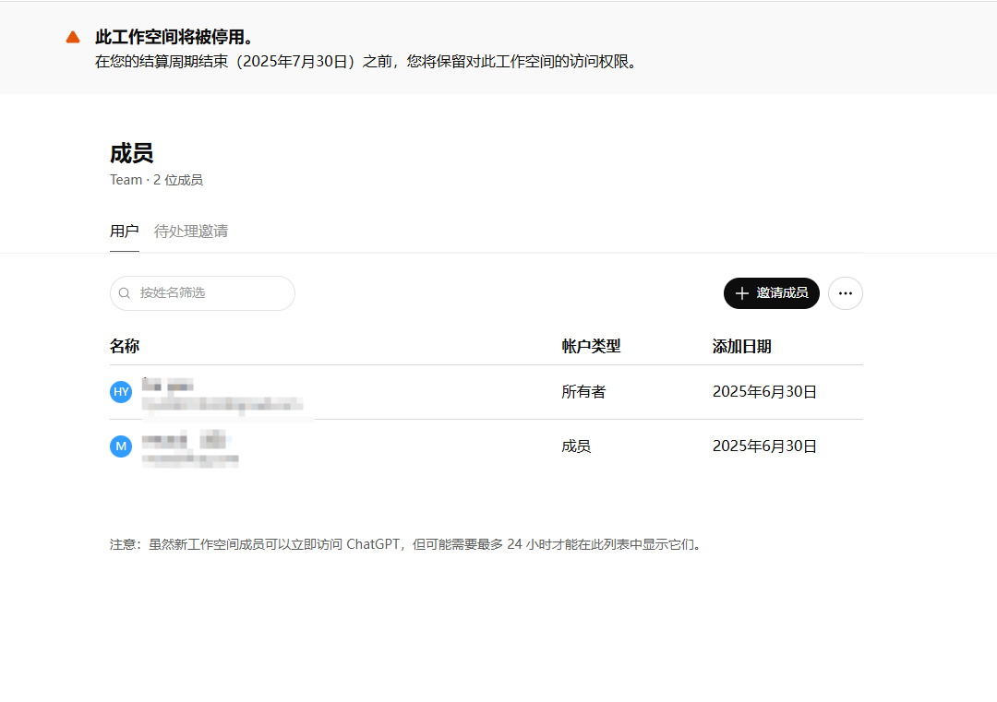Select the HY member avatar icon

(121, 391)
